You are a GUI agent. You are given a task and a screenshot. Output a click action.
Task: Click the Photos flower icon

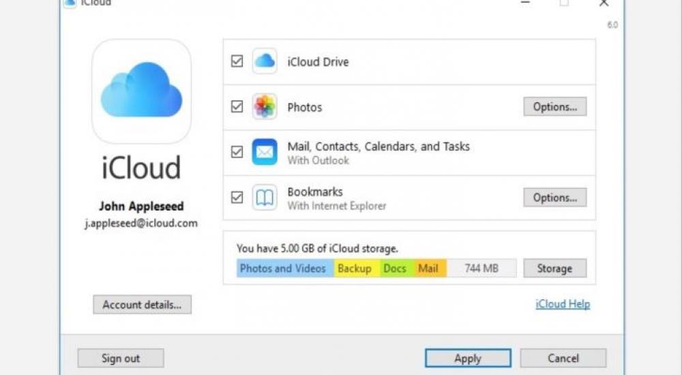point(265,107)
